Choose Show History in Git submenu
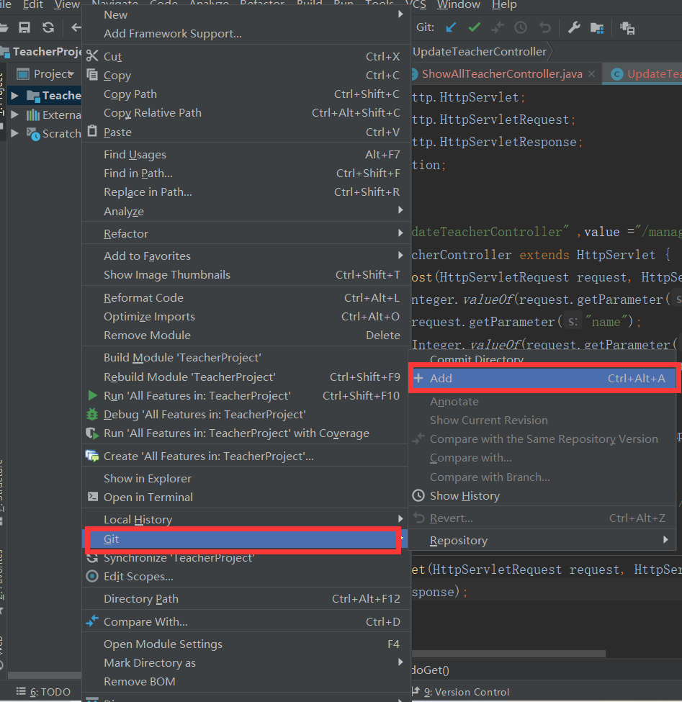 tap(544, 495)
